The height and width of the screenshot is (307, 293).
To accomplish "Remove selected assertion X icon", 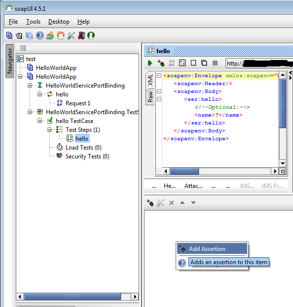I will click(x=172, y=203).
